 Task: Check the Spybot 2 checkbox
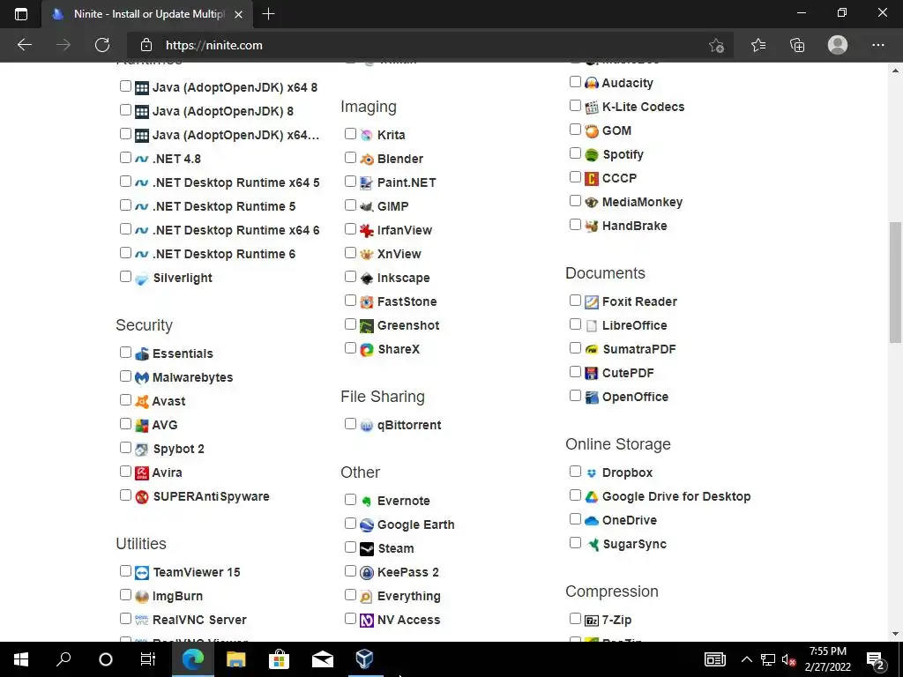tap(125, 447)
